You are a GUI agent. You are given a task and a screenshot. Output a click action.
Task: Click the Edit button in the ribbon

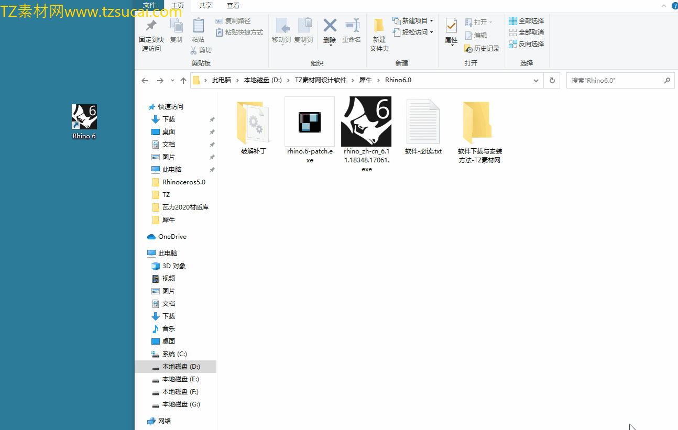[476, 36]
